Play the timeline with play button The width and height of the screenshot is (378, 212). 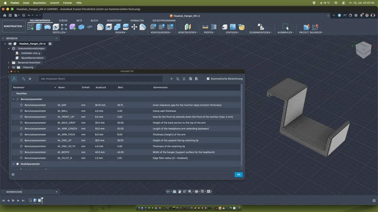point(13,200)
